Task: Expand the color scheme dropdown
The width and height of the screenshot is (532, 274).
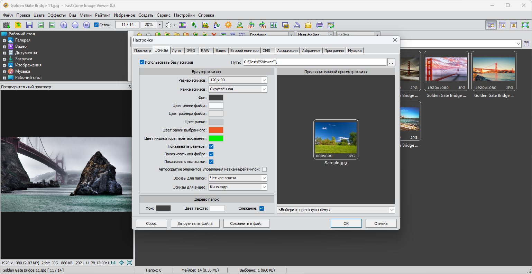Action: pyautogui.click(x=336, y=210)
